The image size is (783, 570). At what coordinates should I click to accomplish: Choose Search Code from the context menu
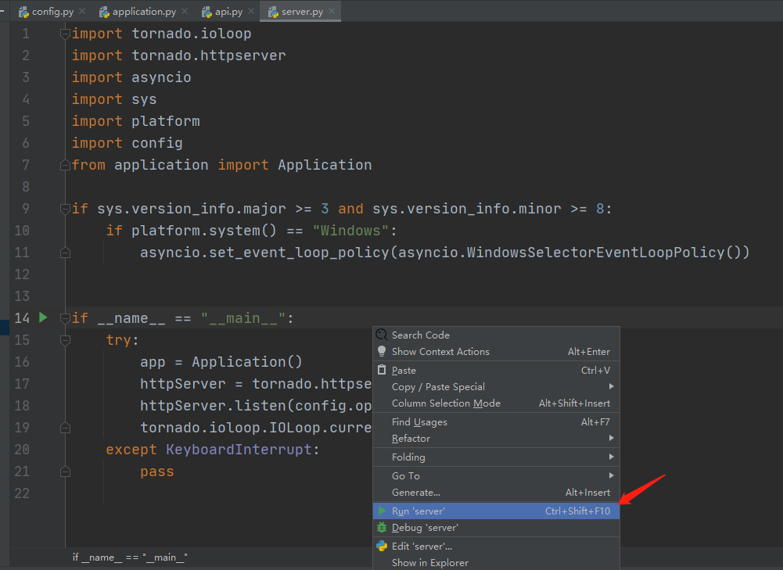(496, 335)
